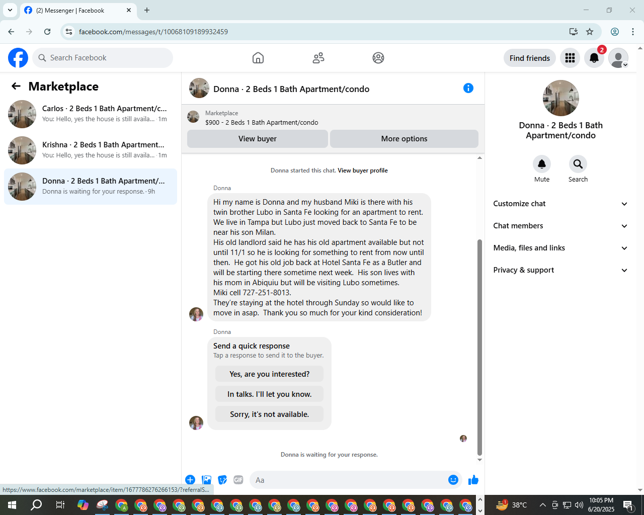Click the Find friends button
The height and width of the screenshot is (515, 644).
coord(530,58)
